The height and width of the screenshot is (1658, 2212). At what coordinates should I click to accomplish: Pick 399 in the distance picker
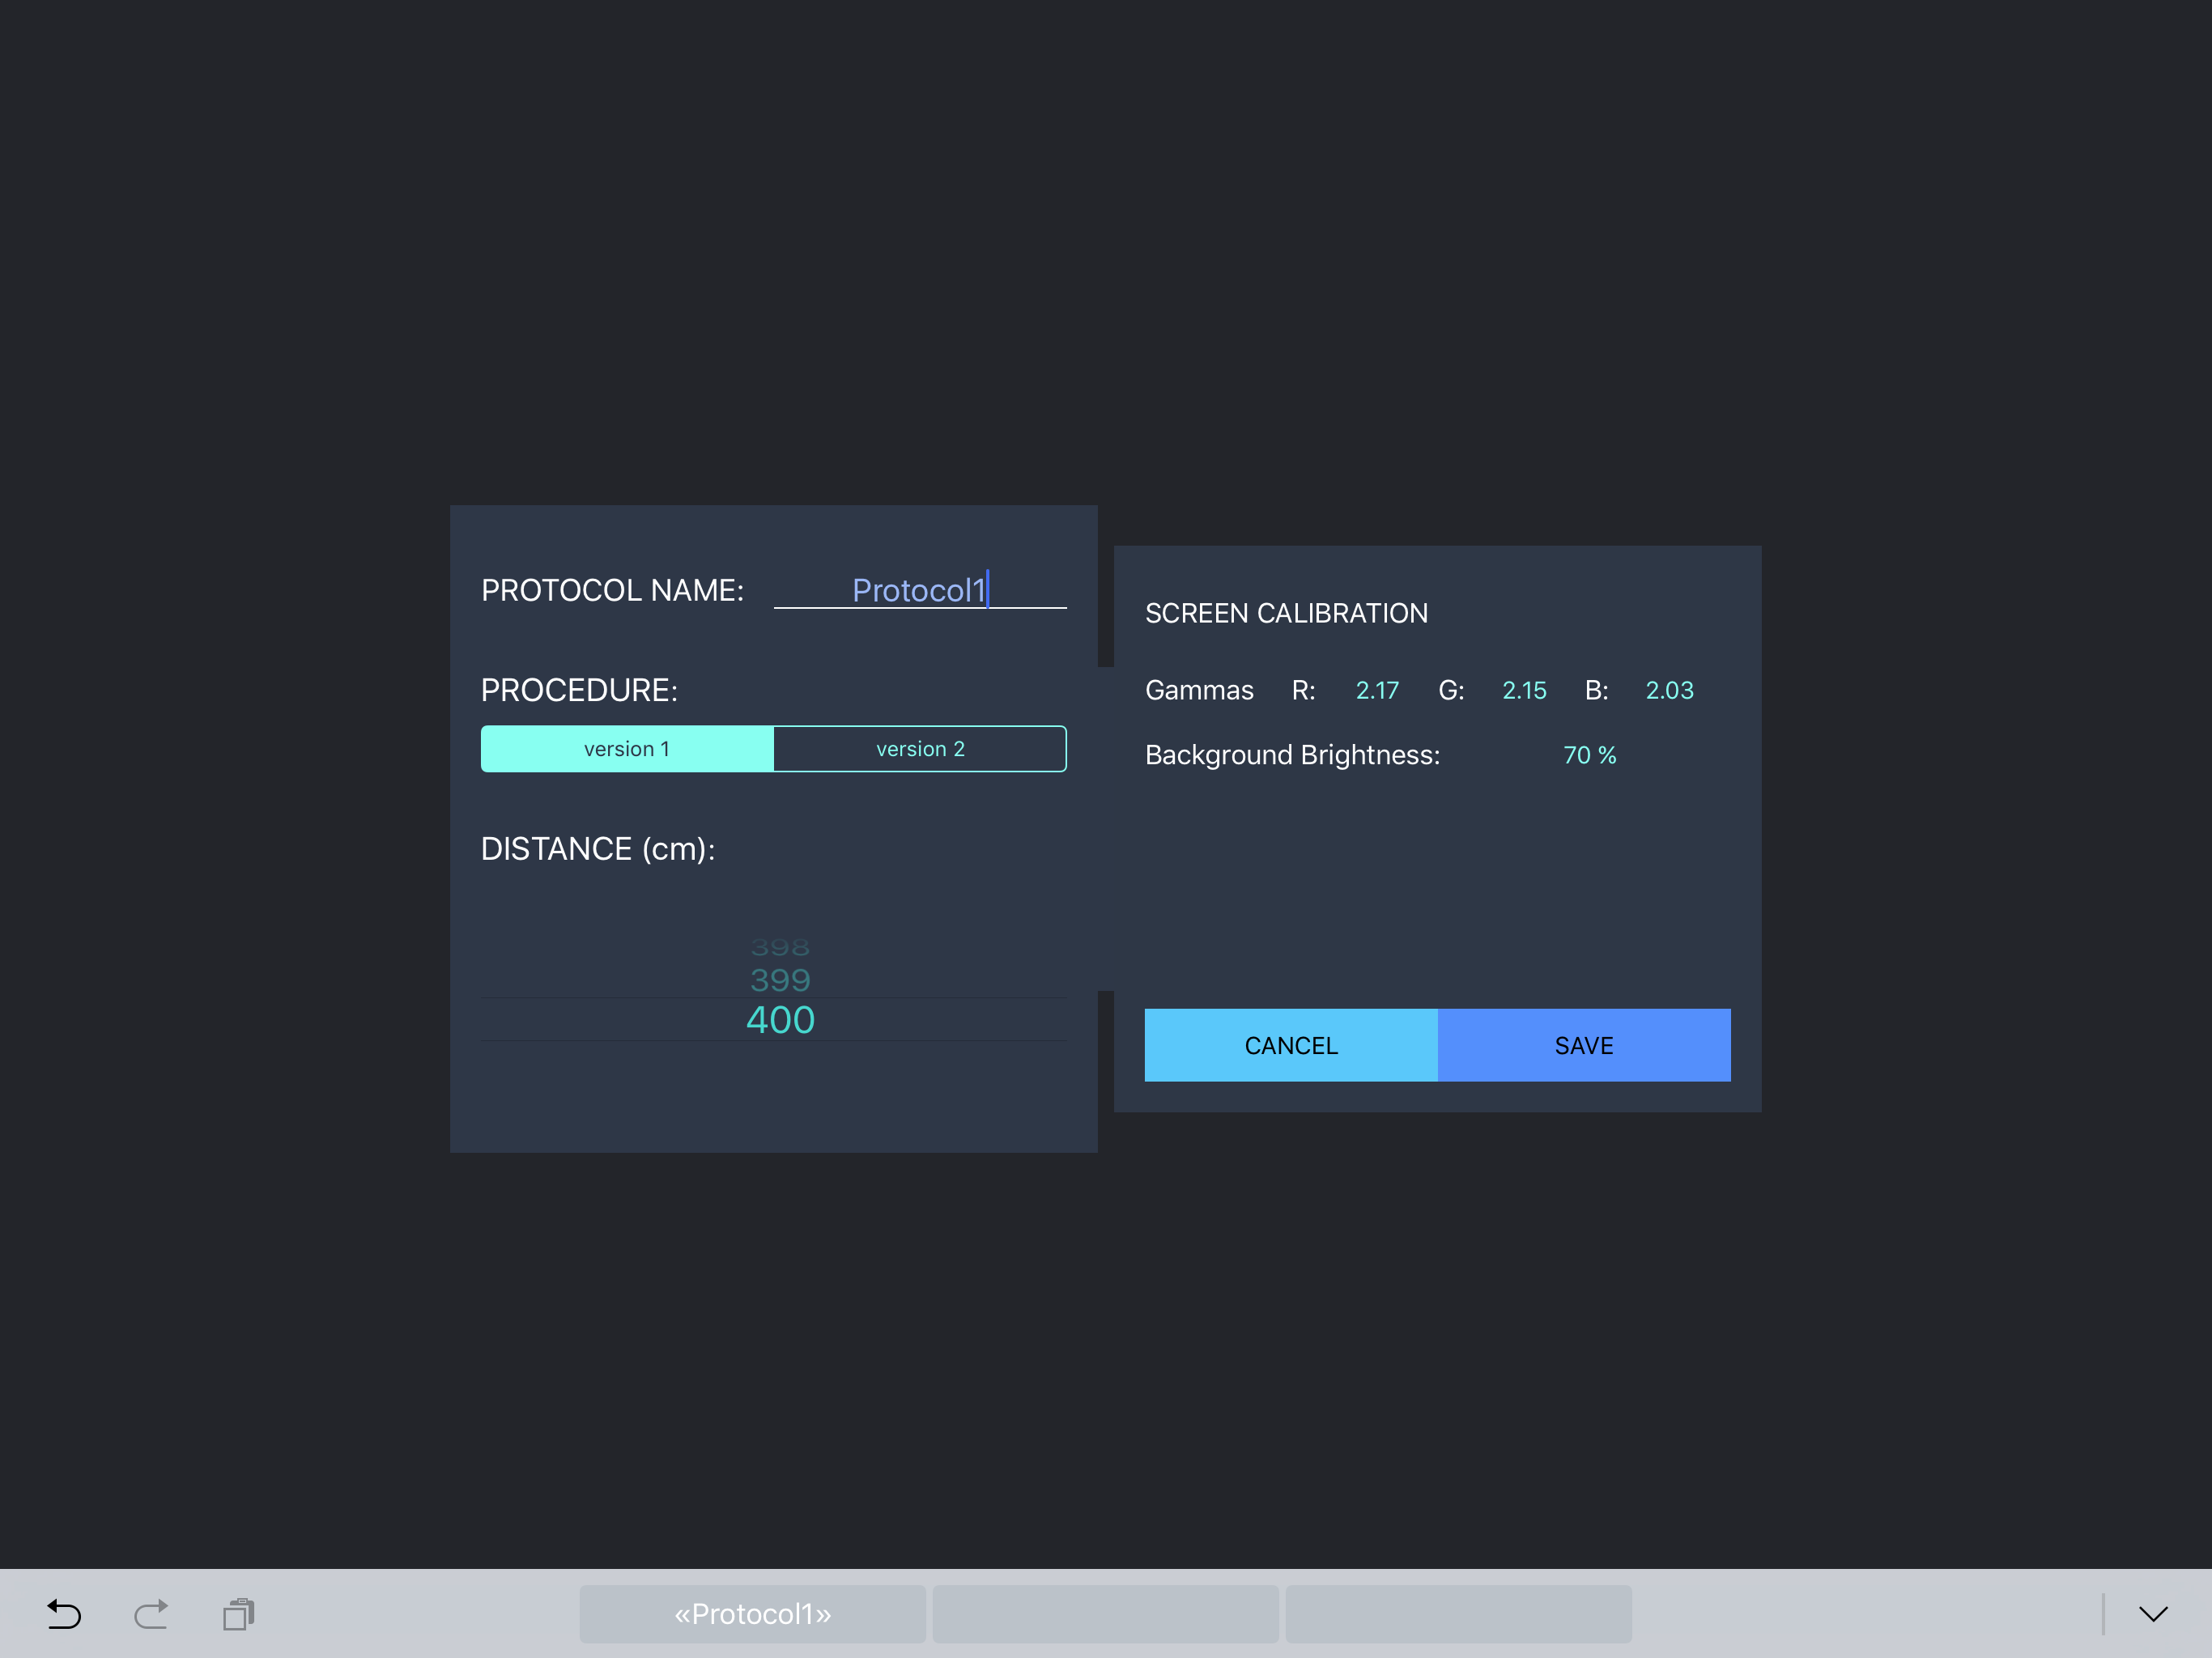click(x=780, y=980)
